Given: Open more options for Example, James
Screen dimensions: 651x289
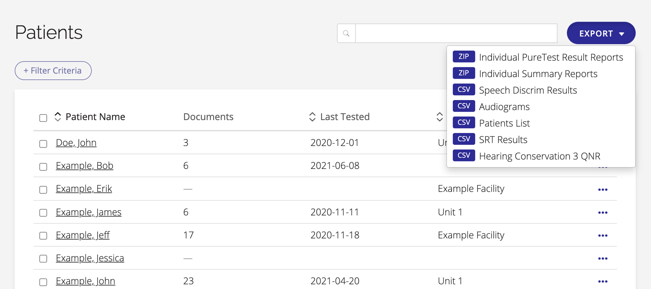Looking at the screenshot, I should point(603,213).
